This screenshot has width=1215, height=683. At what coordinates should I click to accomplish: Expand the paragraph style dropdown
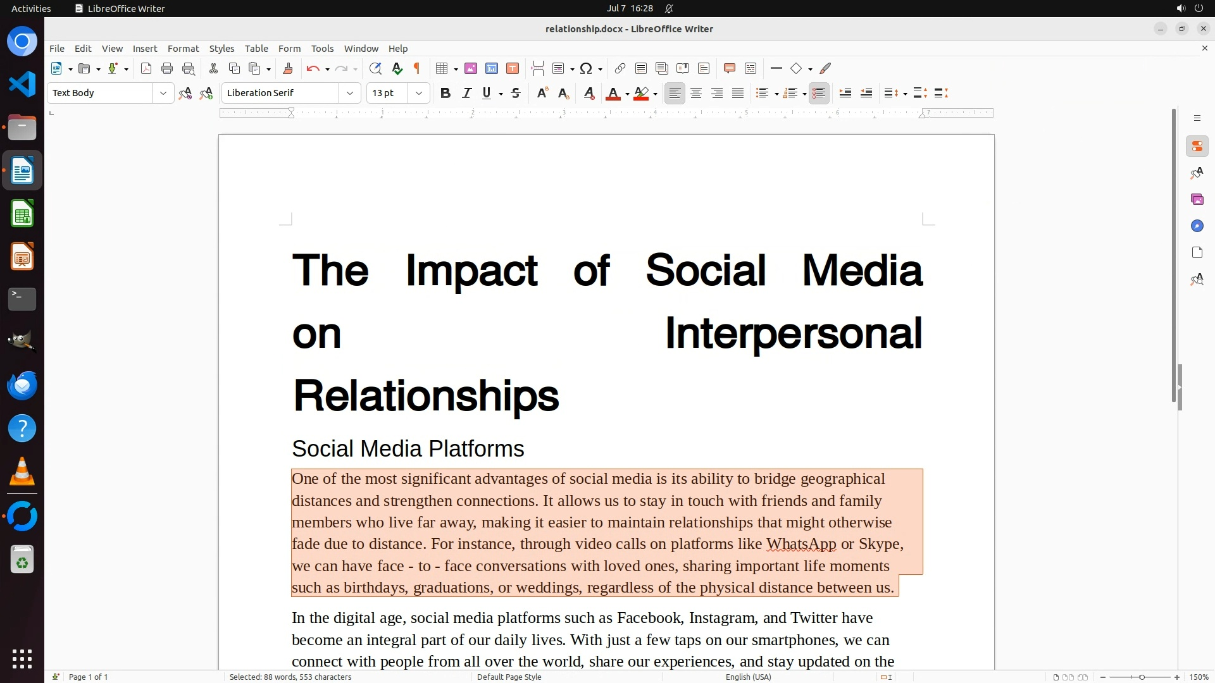click(163, 93)
